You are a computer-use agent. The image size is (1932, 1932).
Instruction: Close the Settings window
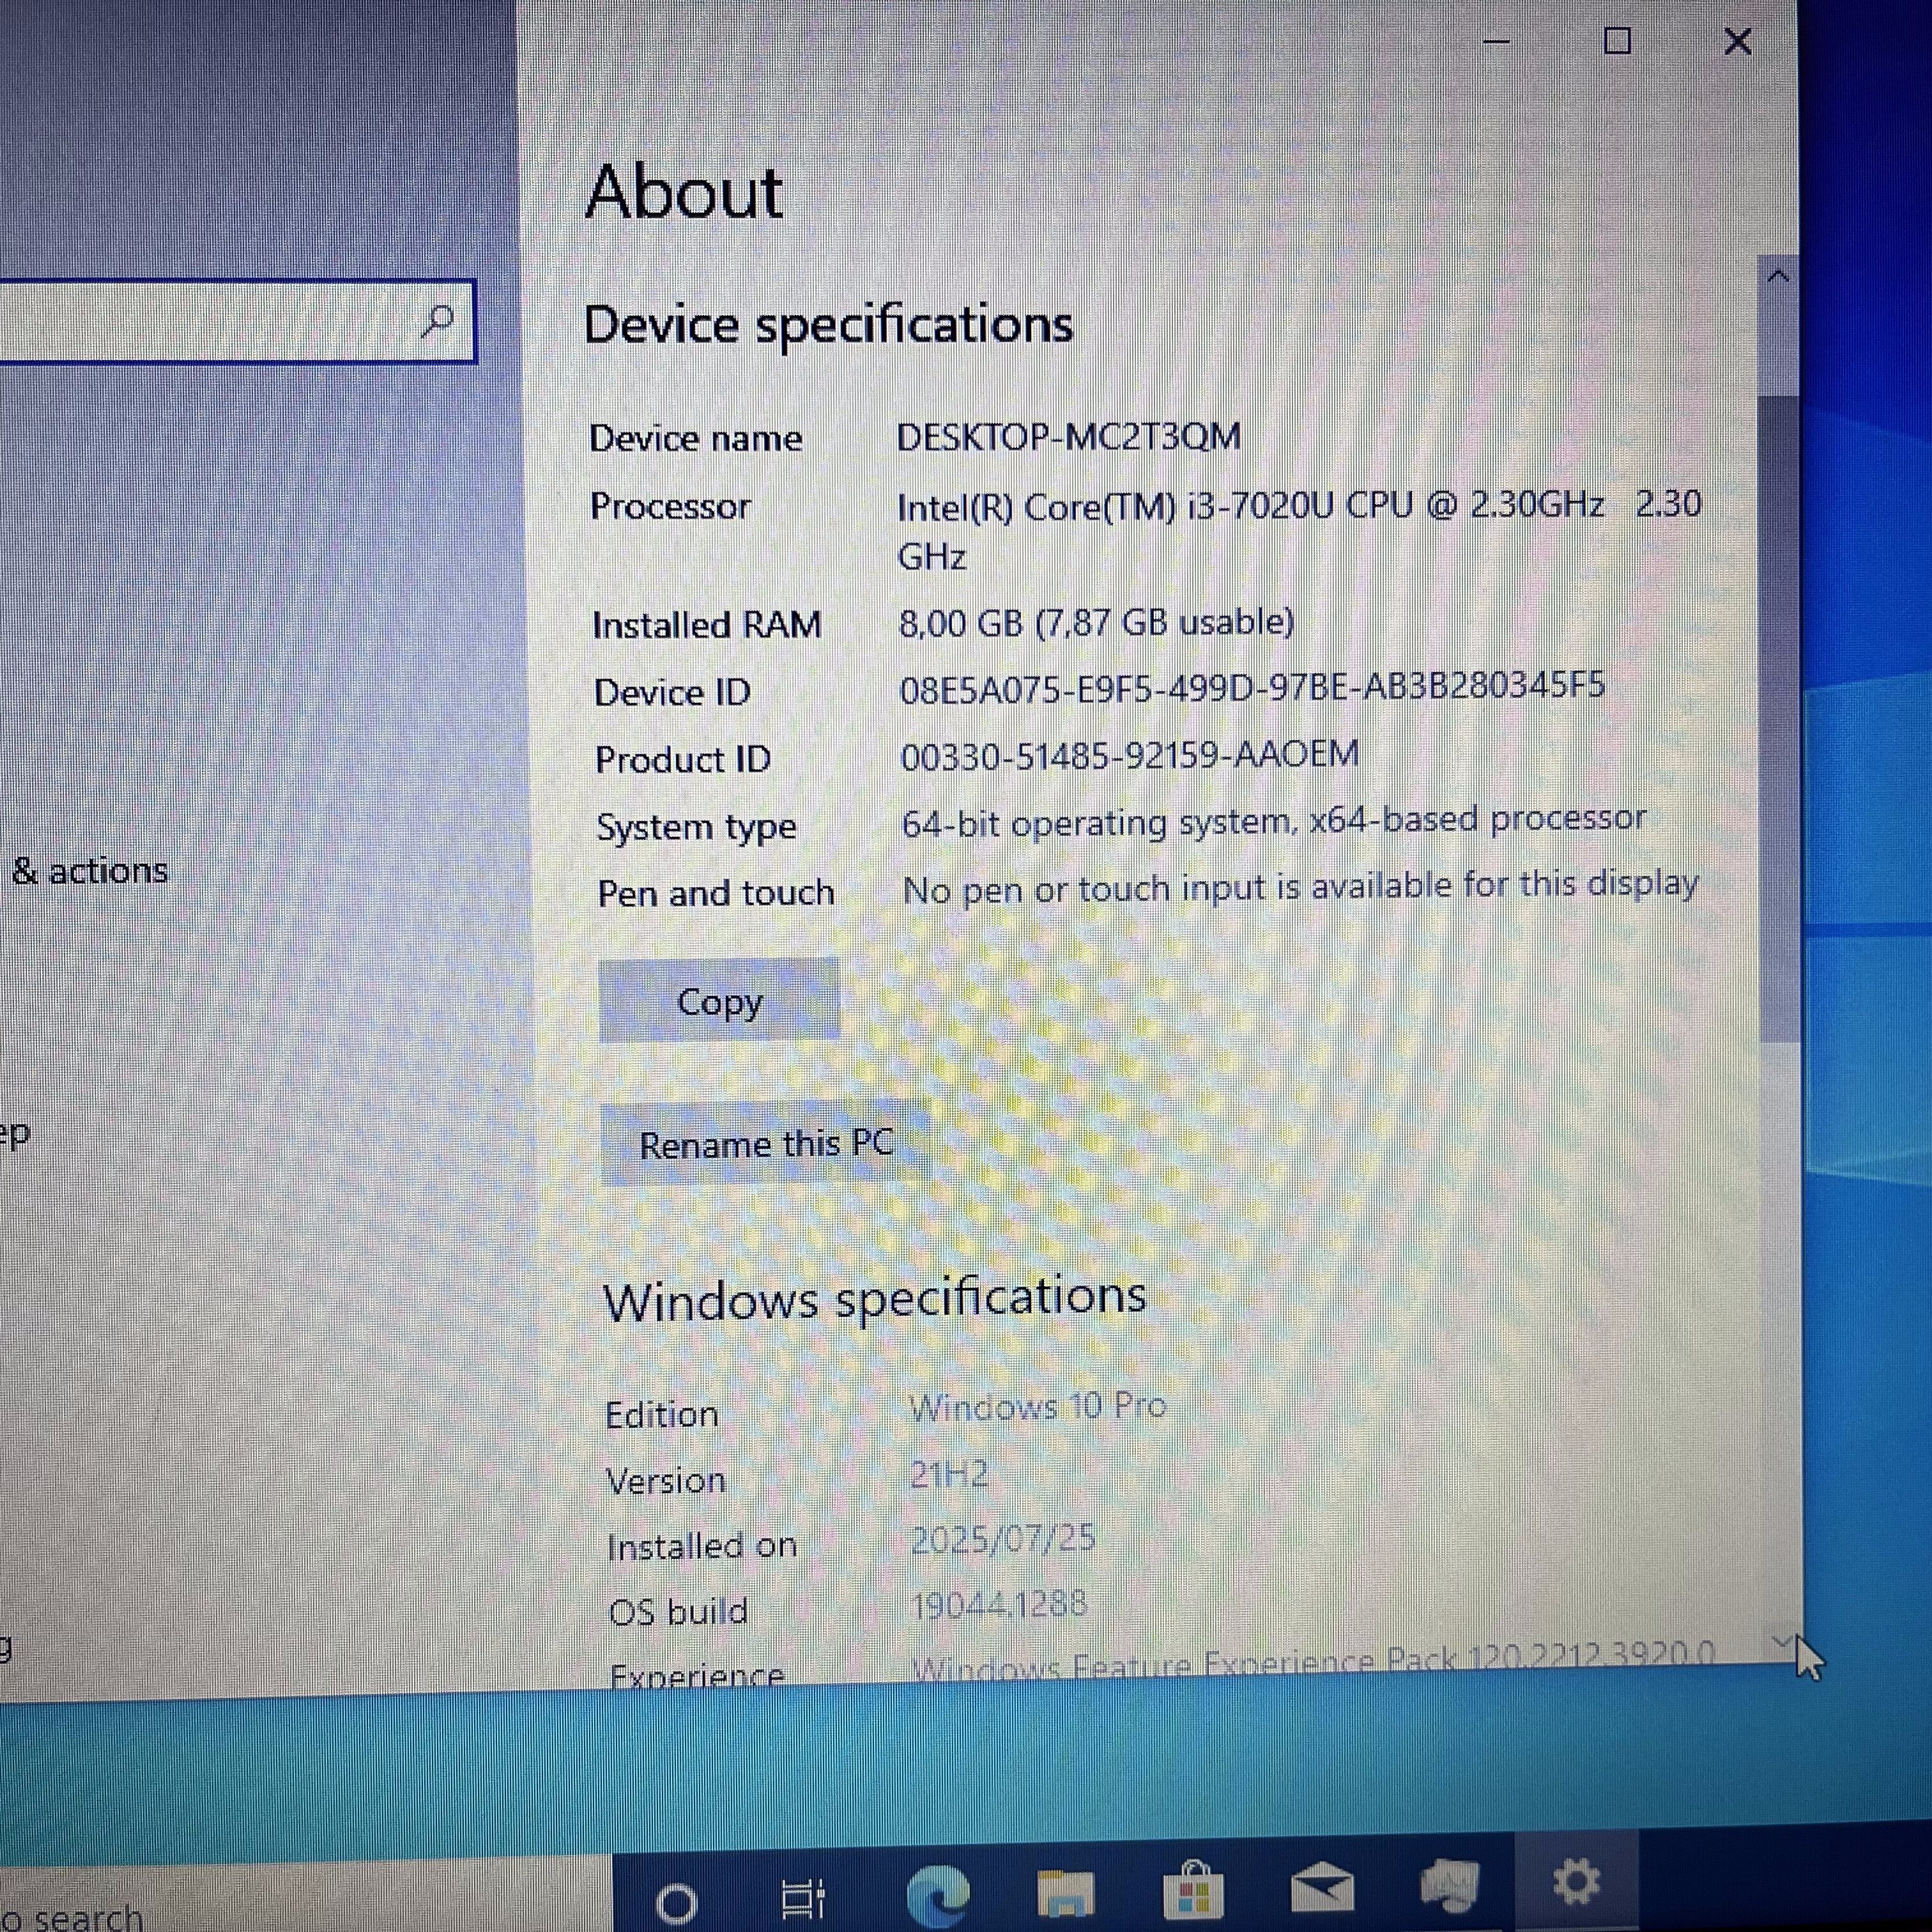click(1738, 42)
